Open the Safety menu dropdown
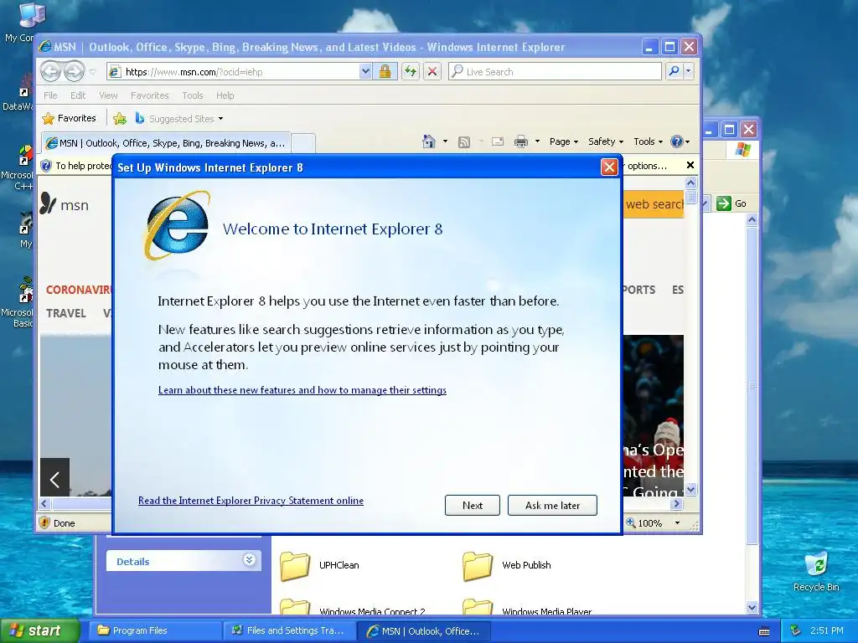The image size is (858, 643). pos(605,141)
